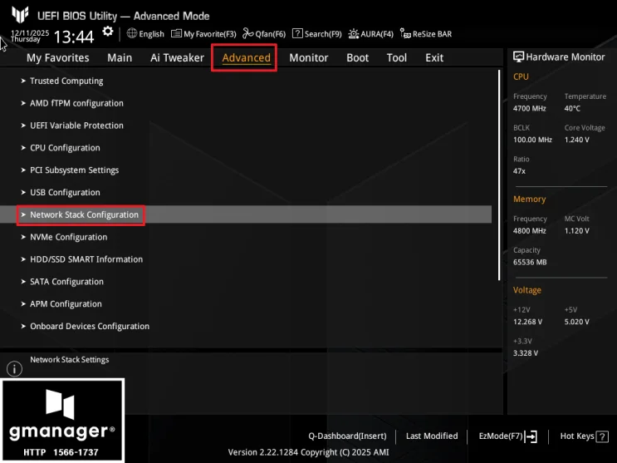Switch to My Favorites tab
Image resolution: width=617 pixels, height=463 pixels.
58,57
